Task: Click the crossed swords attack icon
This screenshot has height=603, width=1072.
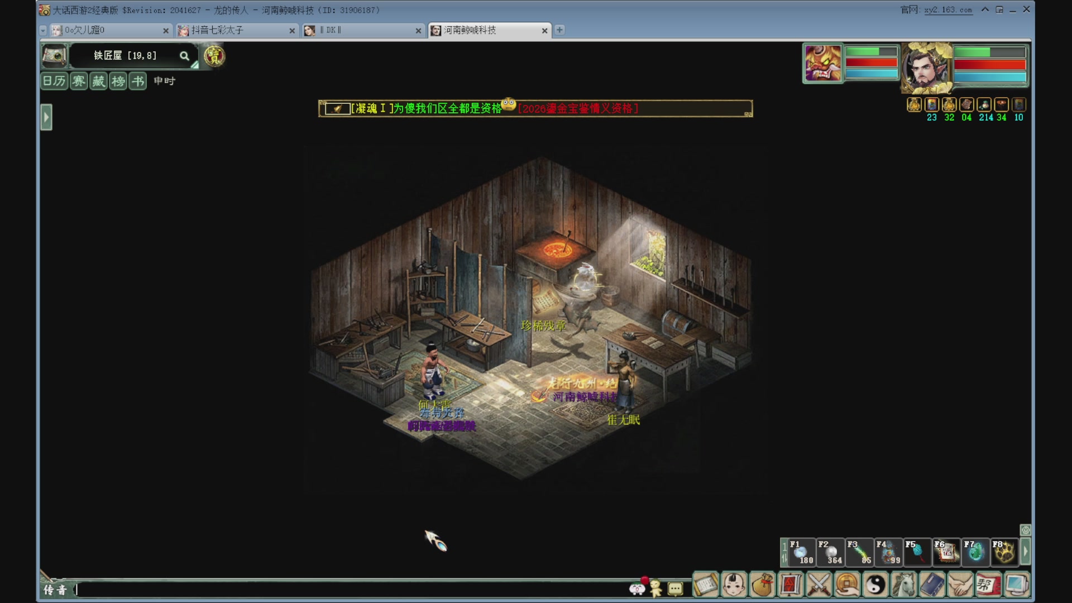Action: pos(819,585)
